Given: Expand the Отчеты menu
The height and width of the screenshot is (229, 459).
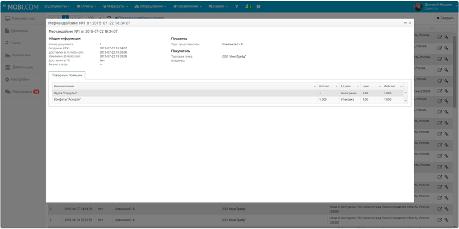Looking at the screenshot, I should click(x=87, y=7).
